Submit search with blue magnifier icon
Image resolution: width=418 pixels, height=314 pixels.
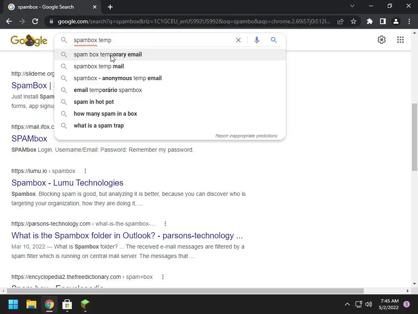coord(273,40)
